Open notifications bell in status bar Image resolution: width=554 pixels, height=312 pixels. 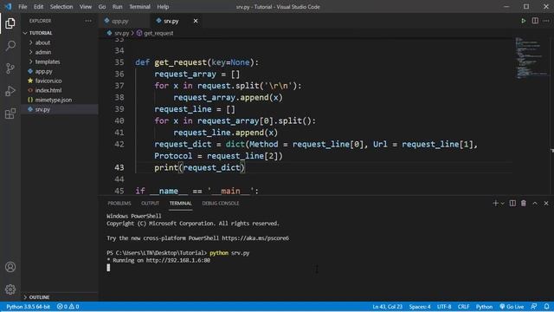(546, 307)
